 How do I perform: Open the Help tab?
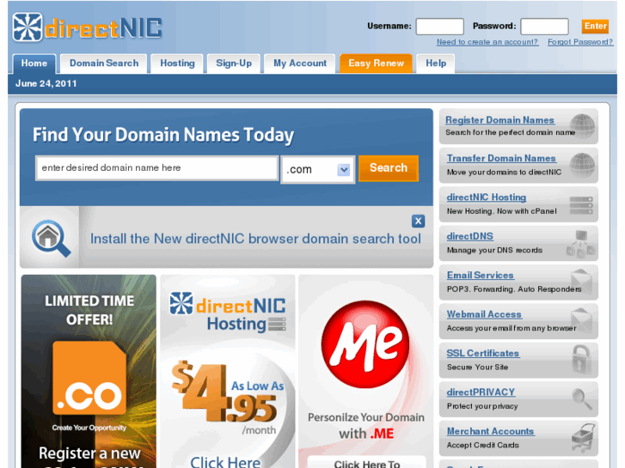pos(436,64)
